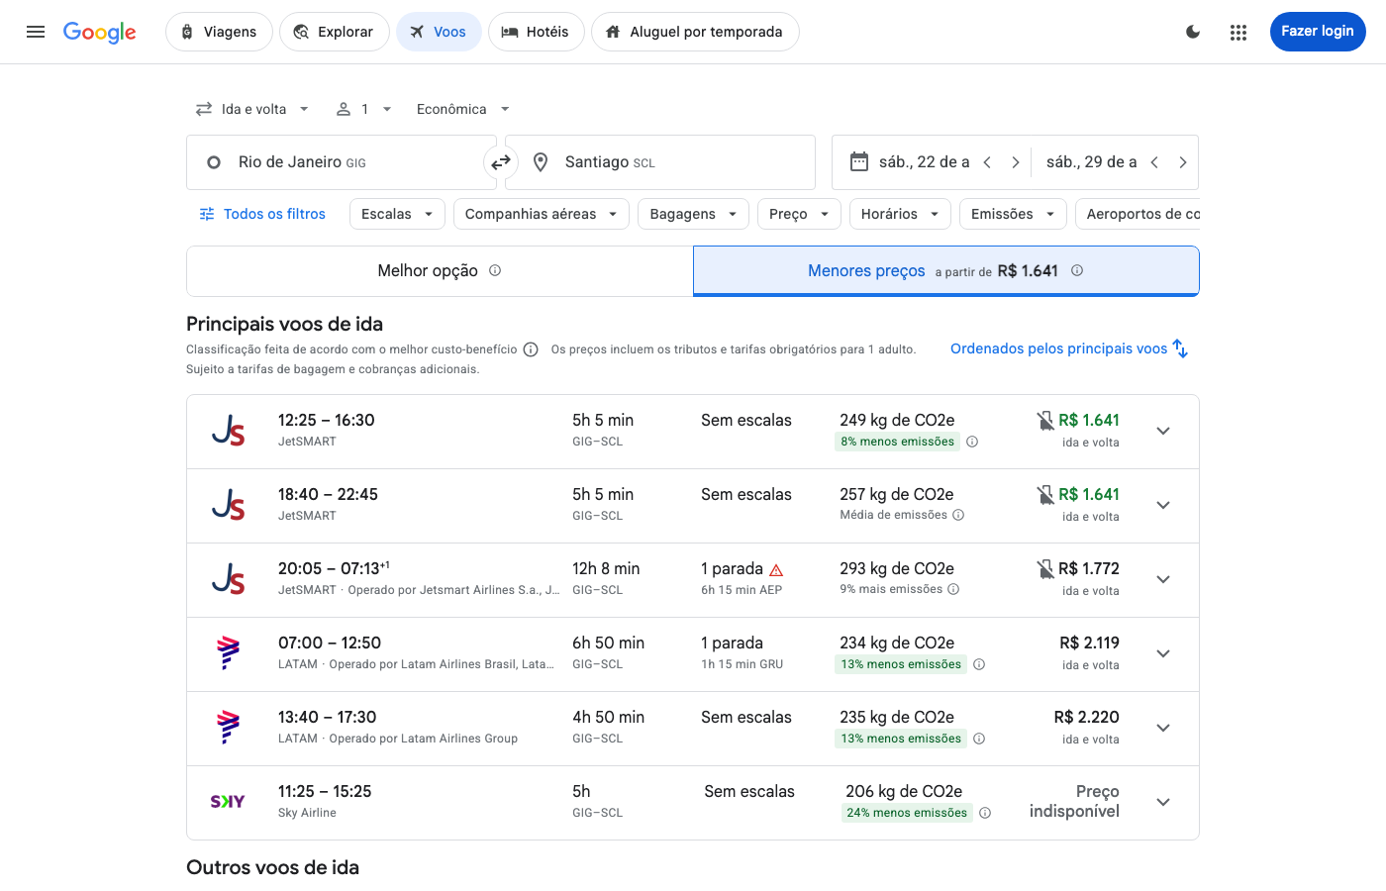
Task: Open Aluguel por temporada tab
Action: [x=695, y=32]
